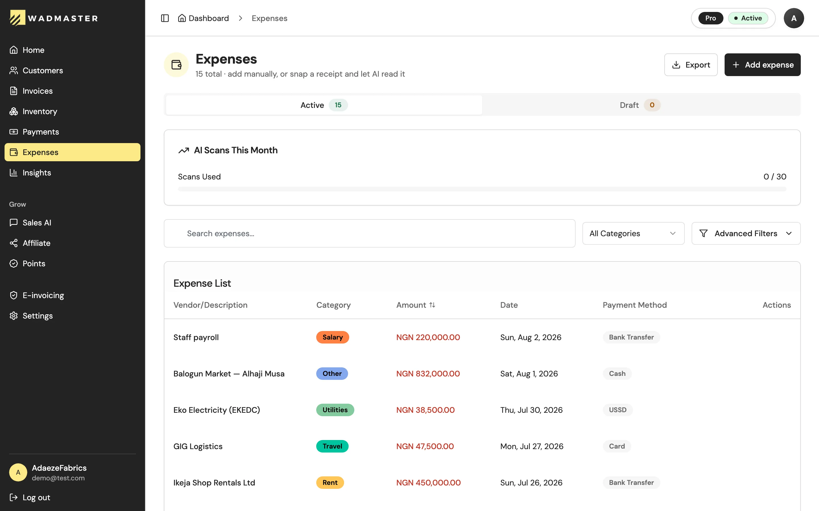This screenshot has width=819, height=511.
Task: Click the E-invoicing shield icon
Action: pyautogui.click(x=14, y=295)
